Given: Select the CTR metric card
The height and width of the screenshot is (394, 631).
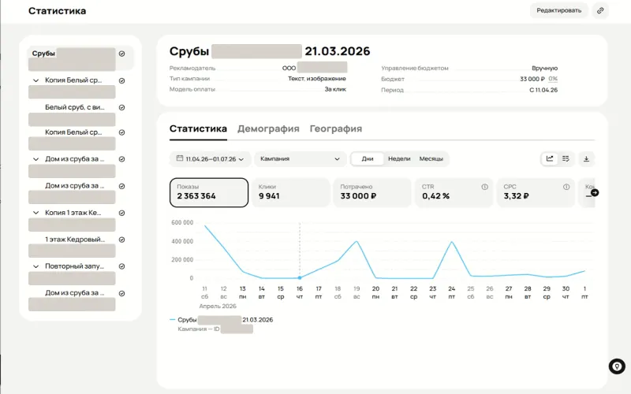Looking at the screenshot, I should coord(454,192).
